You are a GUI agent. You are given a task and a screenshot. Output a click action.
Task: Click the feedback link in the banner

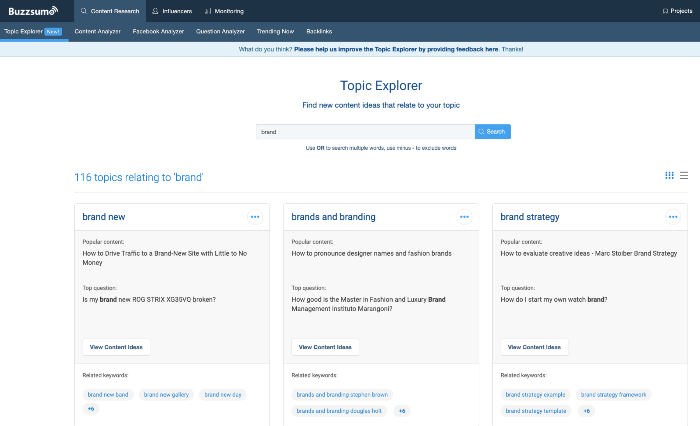396,49
